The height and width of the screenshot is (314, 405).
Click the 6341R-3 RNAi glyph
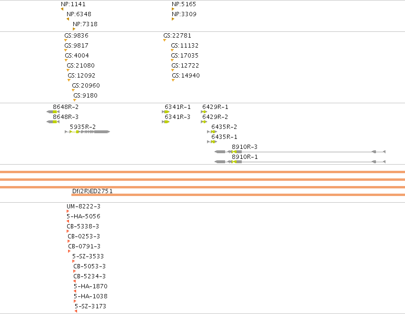166,122
